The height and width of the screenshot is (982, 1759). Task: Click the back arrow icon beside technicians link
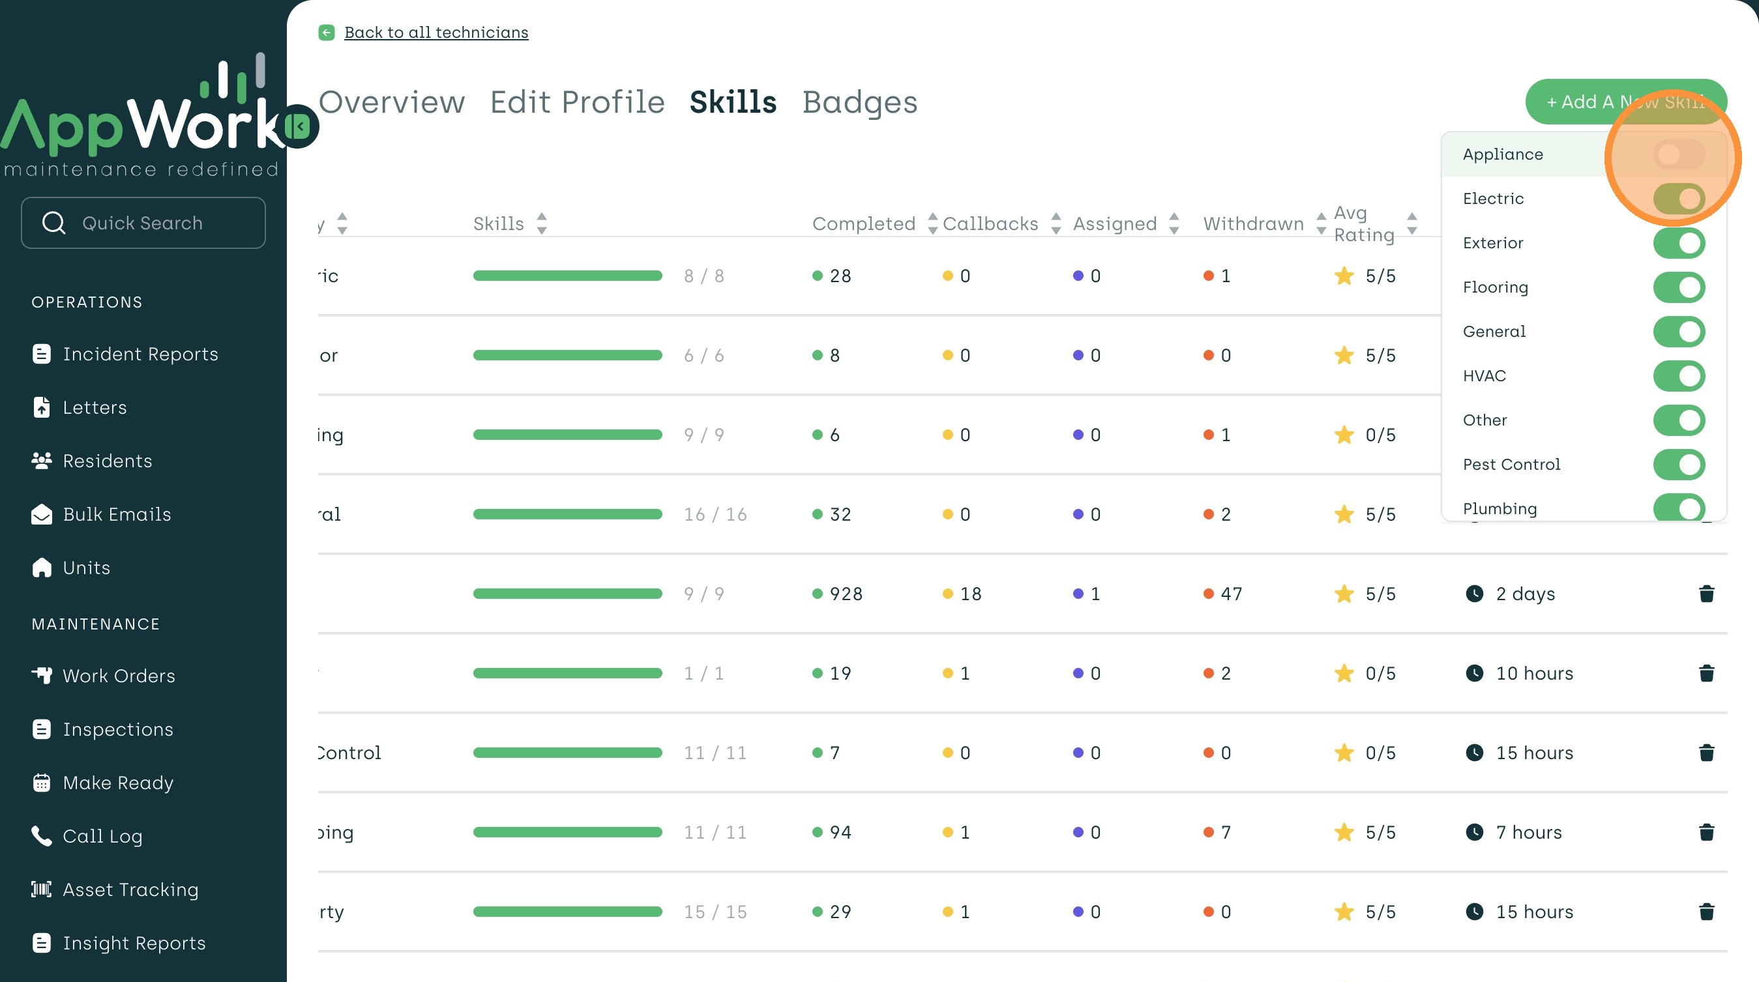click(x=327, y=32)
